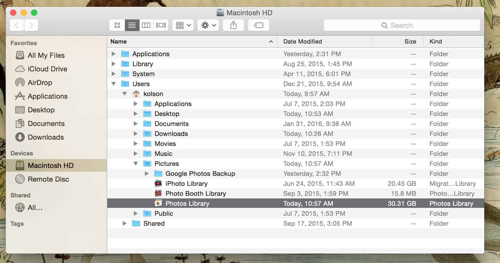Screen dimensions: 500x263
Task: Switch to list view
Action: pos(132,25)
